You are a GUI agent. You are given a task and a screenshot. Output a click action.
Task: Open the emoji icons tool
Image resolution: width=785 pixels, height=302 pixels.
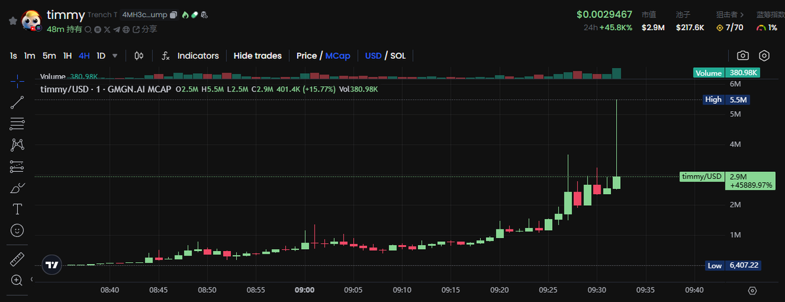(18, 230)
